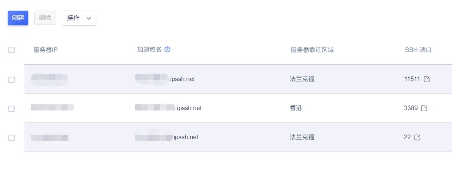Click the 服务器IP column header

click(x=45, y=50)
